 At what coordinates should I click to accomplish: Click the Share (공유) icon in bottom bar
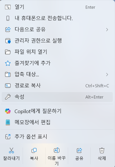coord(79,150)
